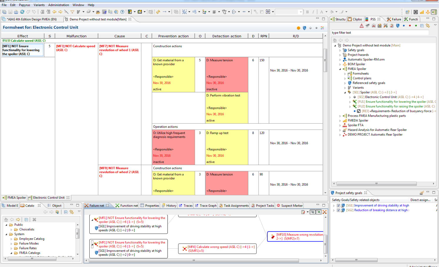Expand the Failure Modes catalog folder
The width and height of the screenshot is (439, 267).
coord(11,244)
